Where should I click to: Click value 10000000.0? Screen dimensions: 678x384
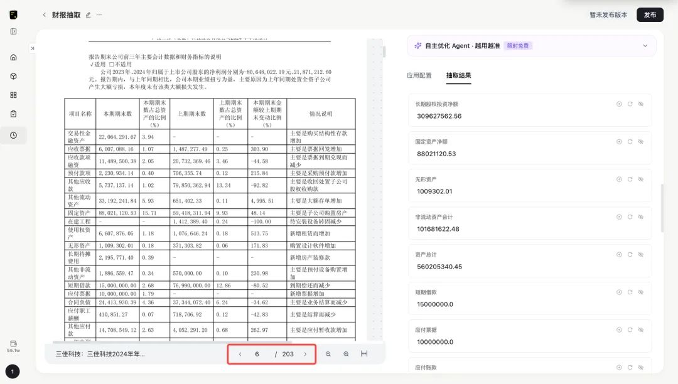tap(435, 342)
